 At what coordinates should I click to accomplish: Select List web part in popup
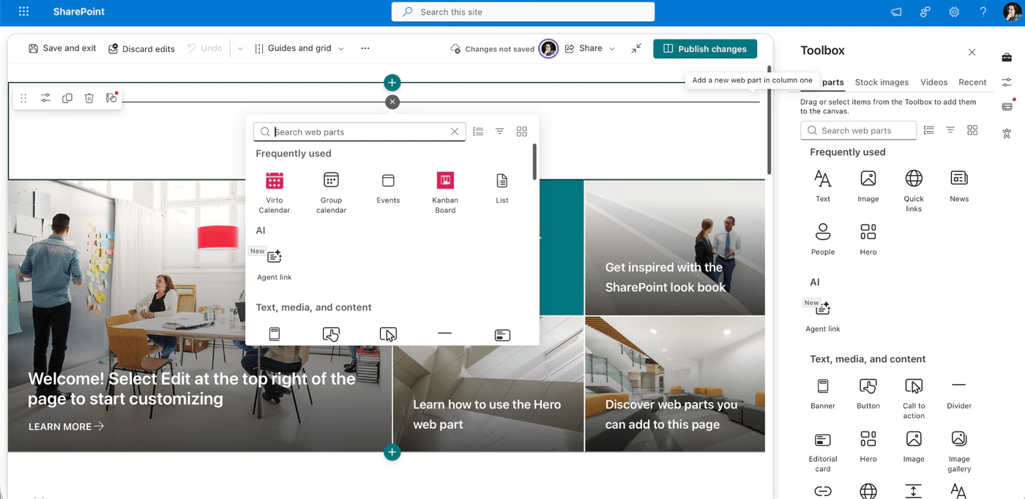click(x=502, y=188)
